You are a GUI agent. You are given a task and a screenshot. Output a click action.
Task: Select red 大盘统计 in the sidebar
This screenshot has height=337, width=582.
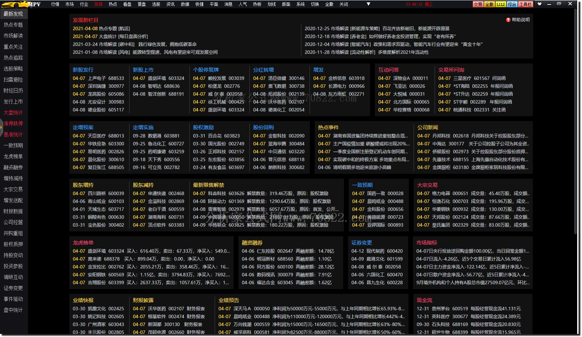14,113
